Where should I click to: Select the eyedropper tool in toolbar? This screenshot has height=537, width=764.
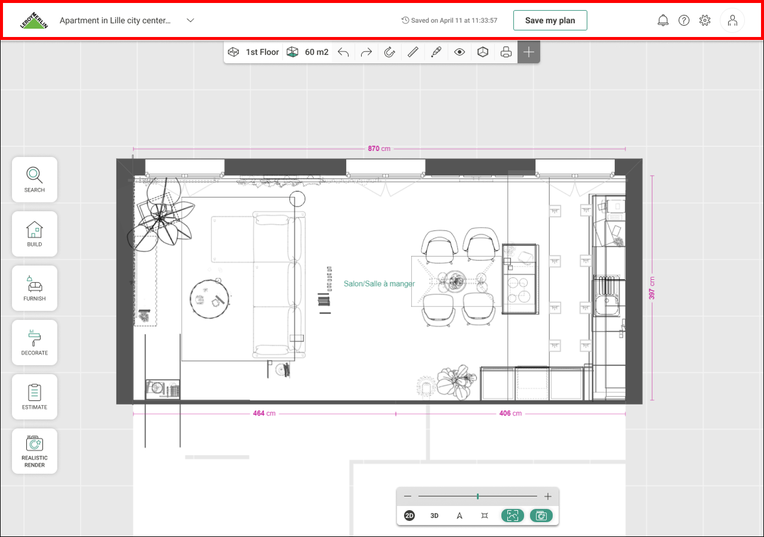(436, 53)
